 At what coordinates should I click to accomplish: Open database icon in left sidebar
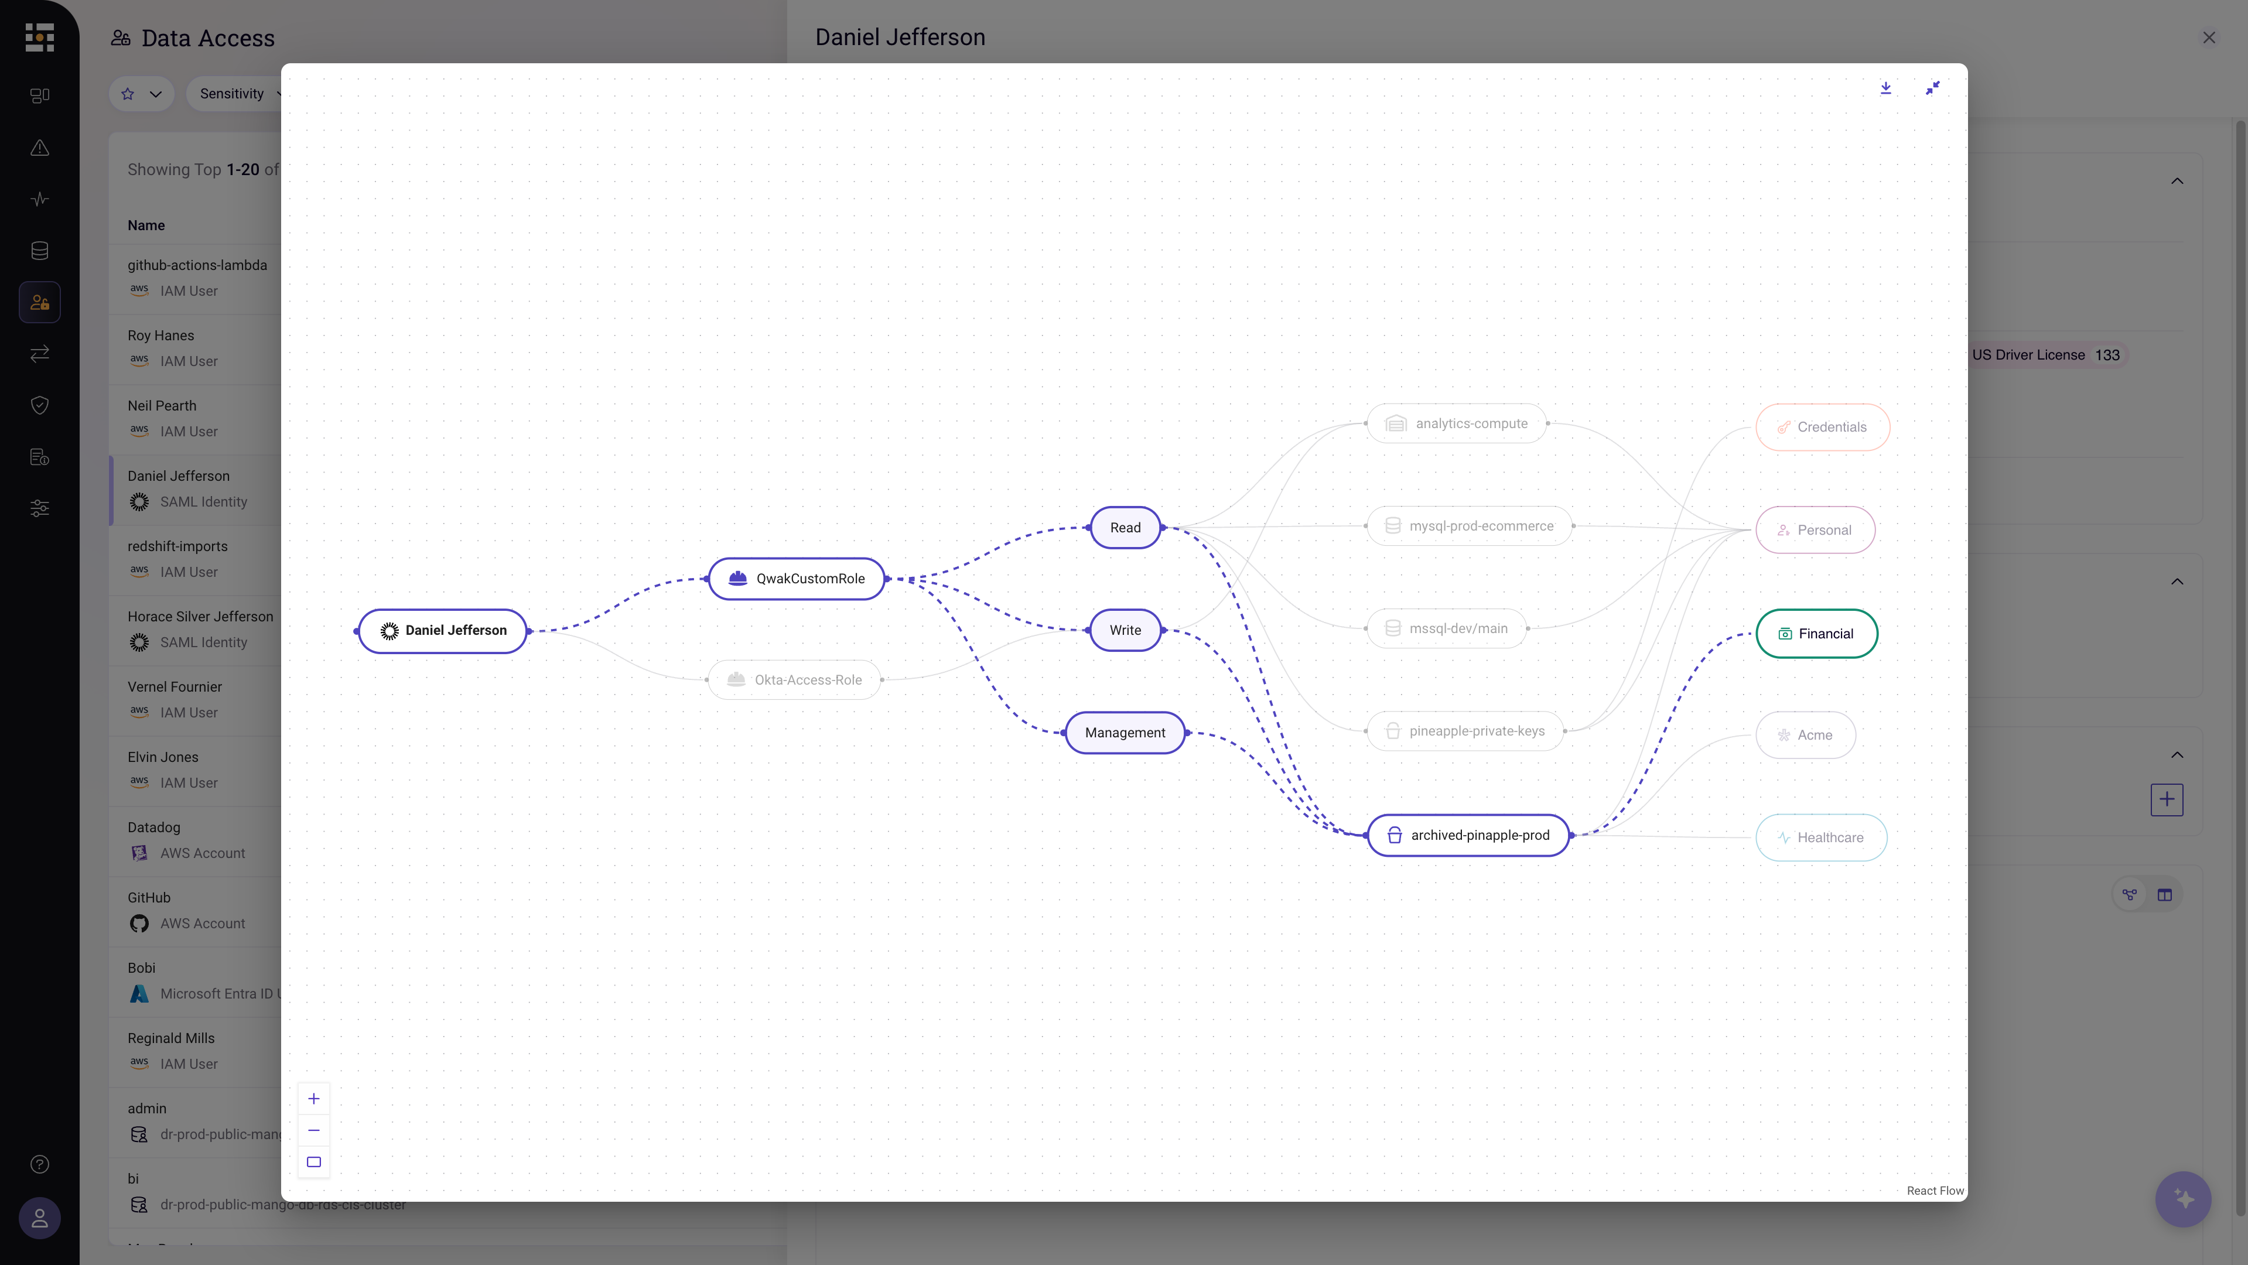[x=39, y=251]
